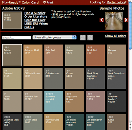Choose the Caramel 6455 swatch
The width and height of the screenshot is (132, 130).
pos(12,78)
